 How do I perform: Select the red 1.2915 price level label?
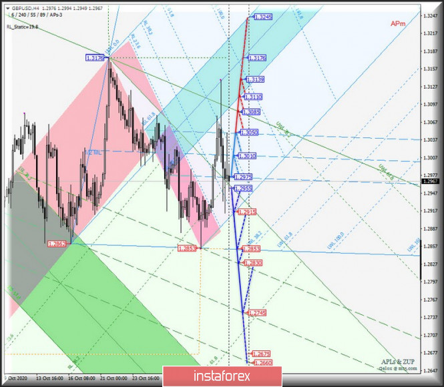(x=247, y=212)
